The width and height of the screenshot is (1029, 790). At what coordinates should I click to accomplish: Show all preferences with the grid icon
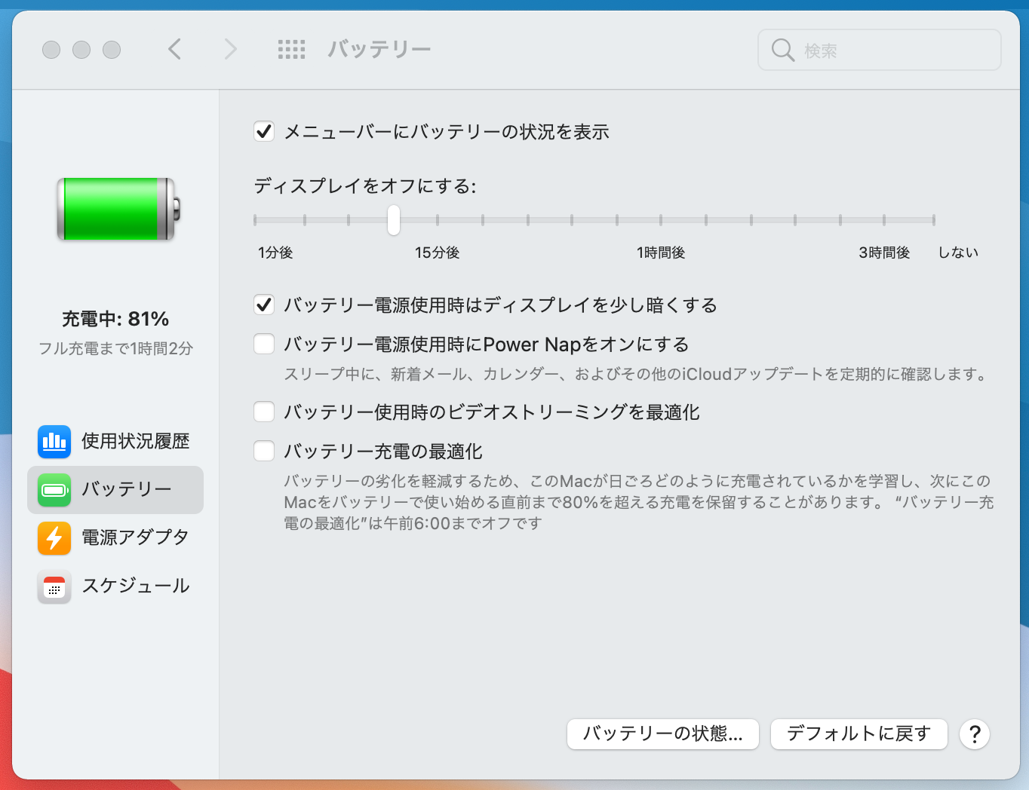[x=291, y=50]
